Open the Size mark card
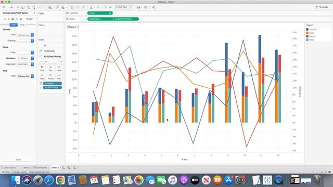This screenshot has height=187, width=333. point(50,68)
